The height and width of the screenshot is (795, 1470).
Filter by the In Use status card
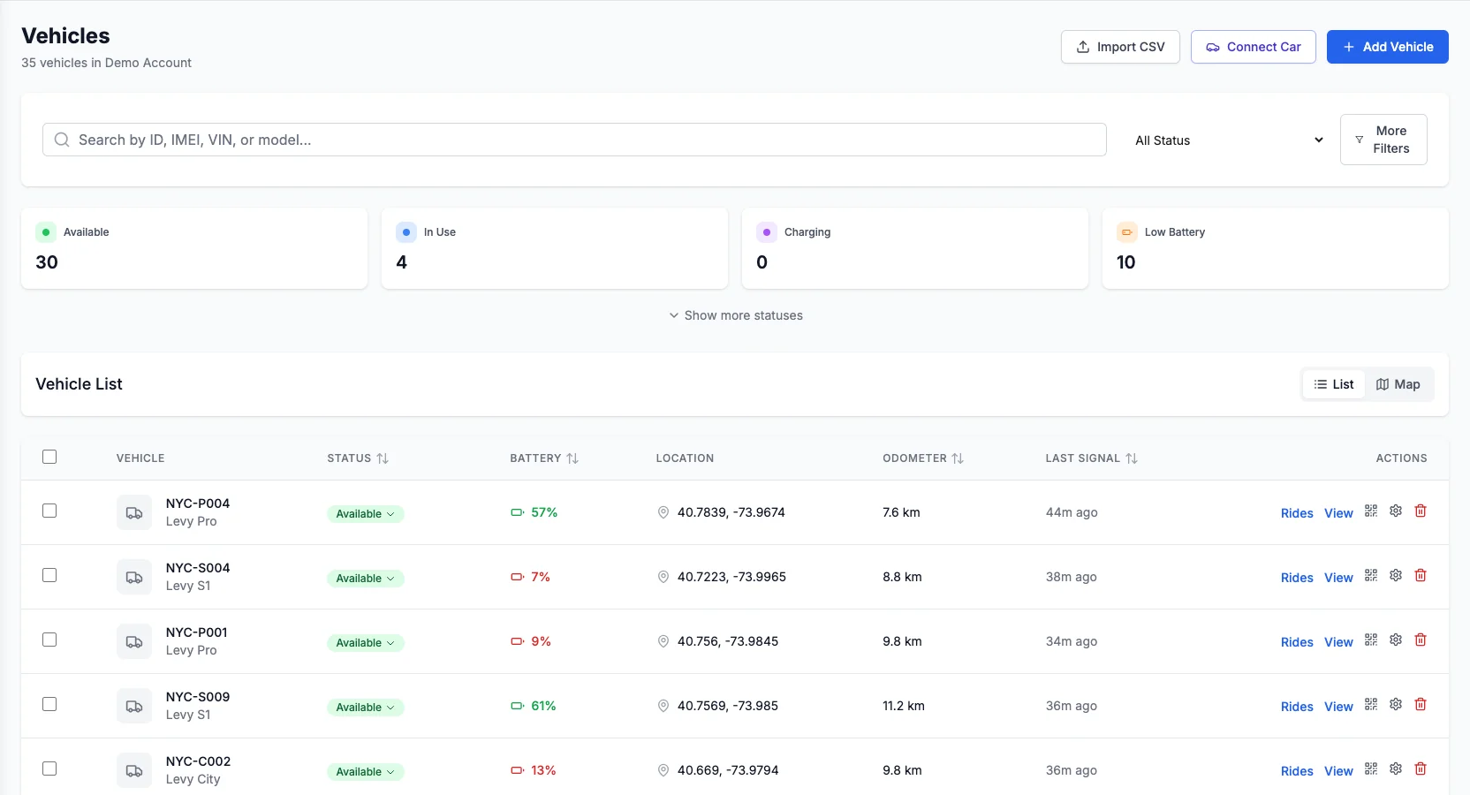[555, 248]
